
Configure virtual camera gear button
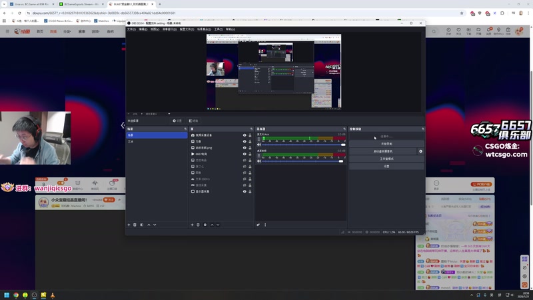point(421,151)
